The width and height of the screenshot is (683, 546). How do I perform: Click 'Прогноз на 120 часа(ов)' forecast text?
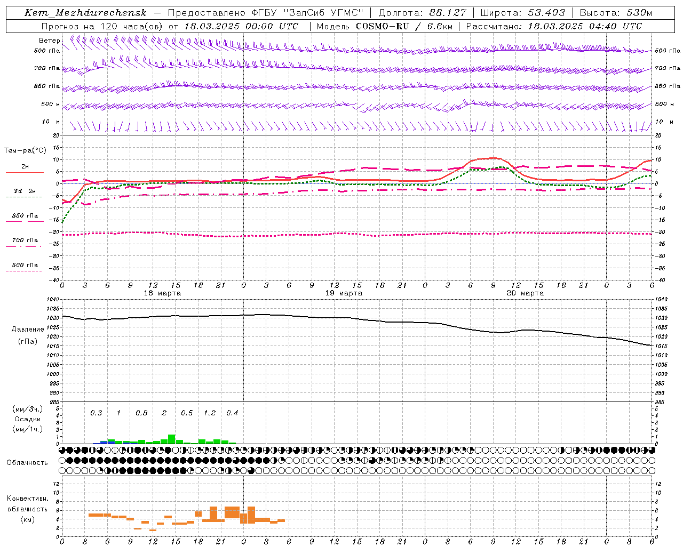pyautogui.click(x=102, y=26)
